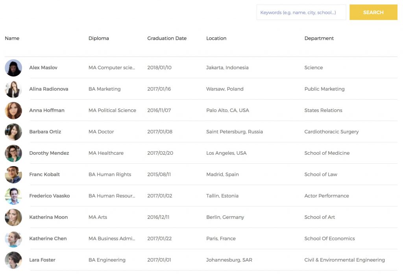The image size is (403, 274).
Task: Click the MA Computer scie... diploma cell
Action: 111,68
